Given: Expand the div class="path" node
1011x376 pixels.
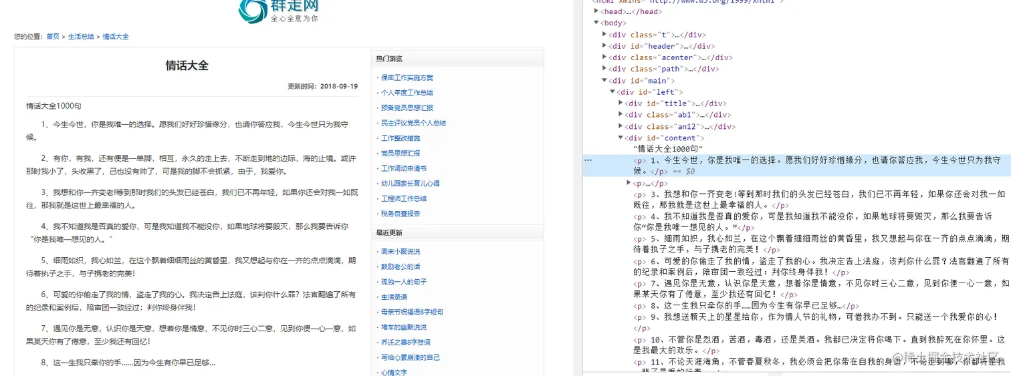Looking at the screenshot, I should point(604,69).
